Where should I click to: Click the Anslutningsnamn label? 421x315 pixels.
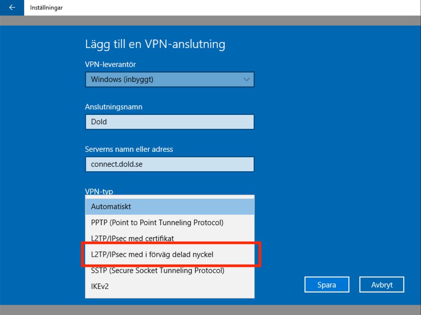tap(113, 107)
